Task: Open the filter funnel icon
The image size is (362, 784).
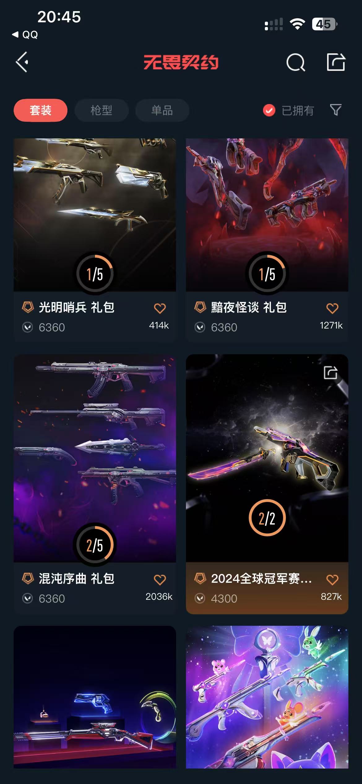Action: 336,110
